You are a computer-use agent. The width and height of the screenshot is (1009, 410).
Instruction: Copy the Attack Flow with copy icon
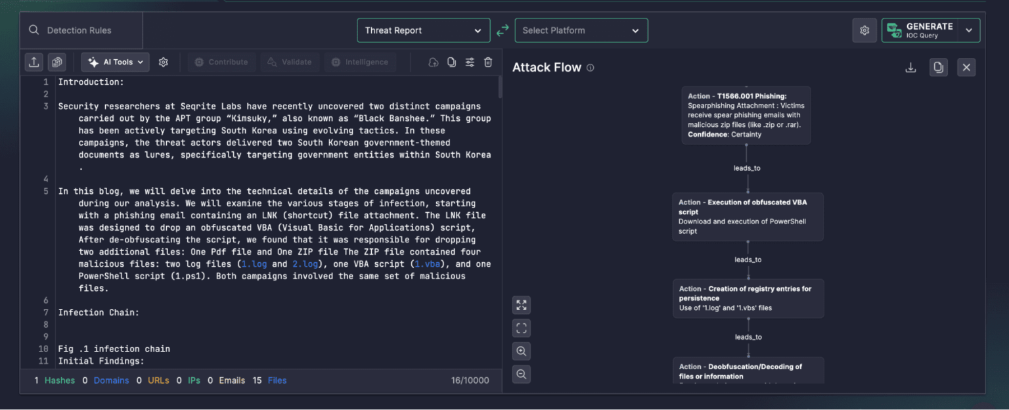939,67
